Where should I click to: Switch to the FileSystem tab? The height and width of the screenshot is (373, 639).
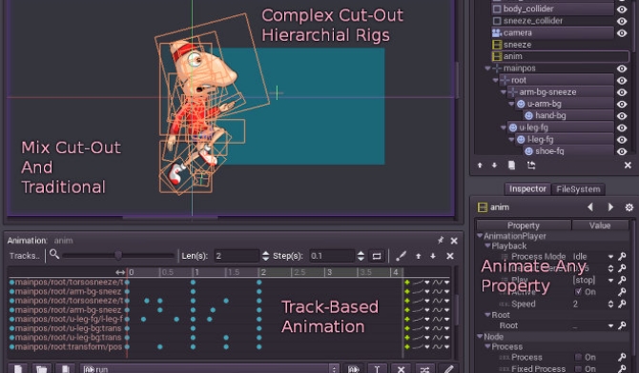coord(578,189)
